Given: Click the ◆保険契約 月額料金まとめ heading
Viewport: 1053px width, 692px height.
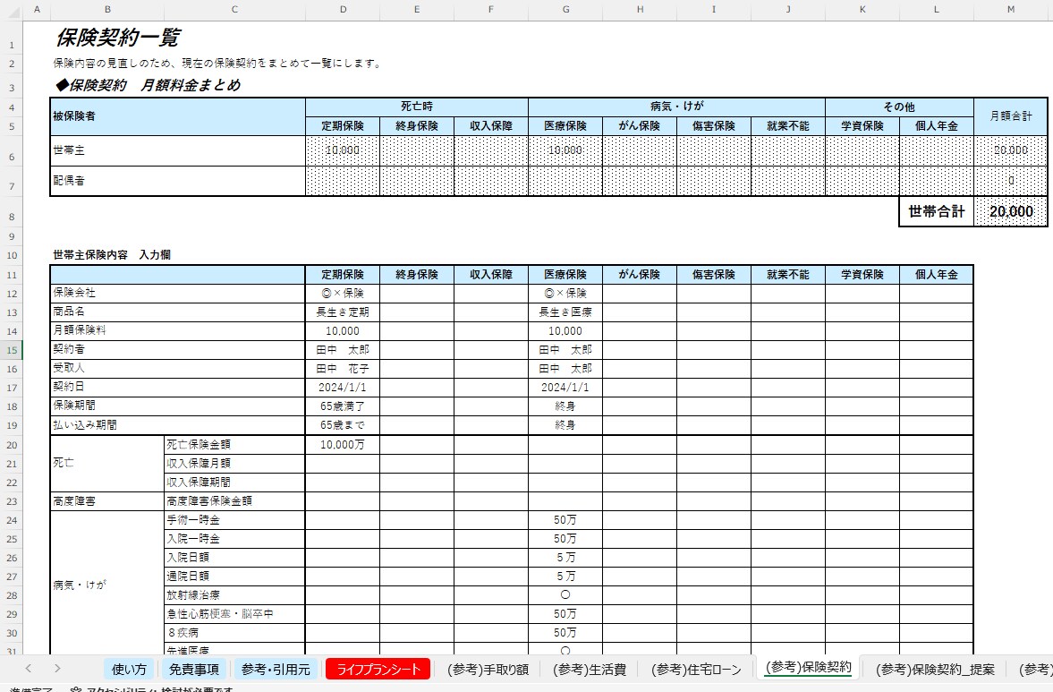Looking at the screenshot, I should pos(148,85).
